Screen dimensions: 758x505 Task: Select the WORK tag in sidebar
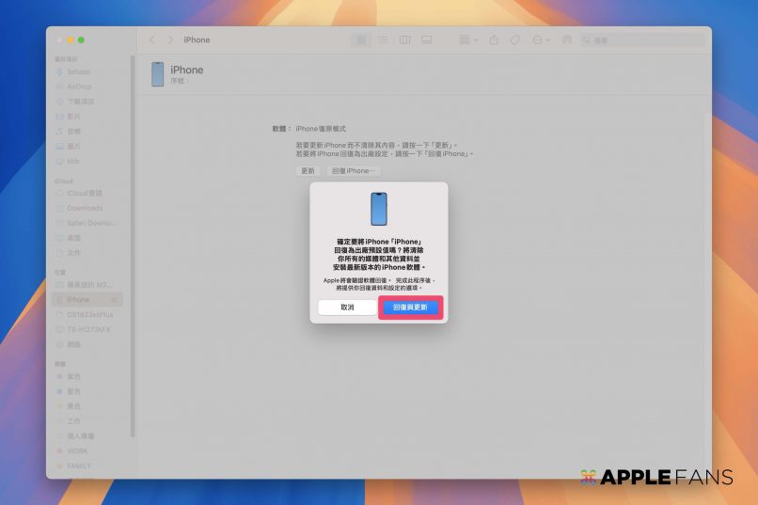point(78,451)
